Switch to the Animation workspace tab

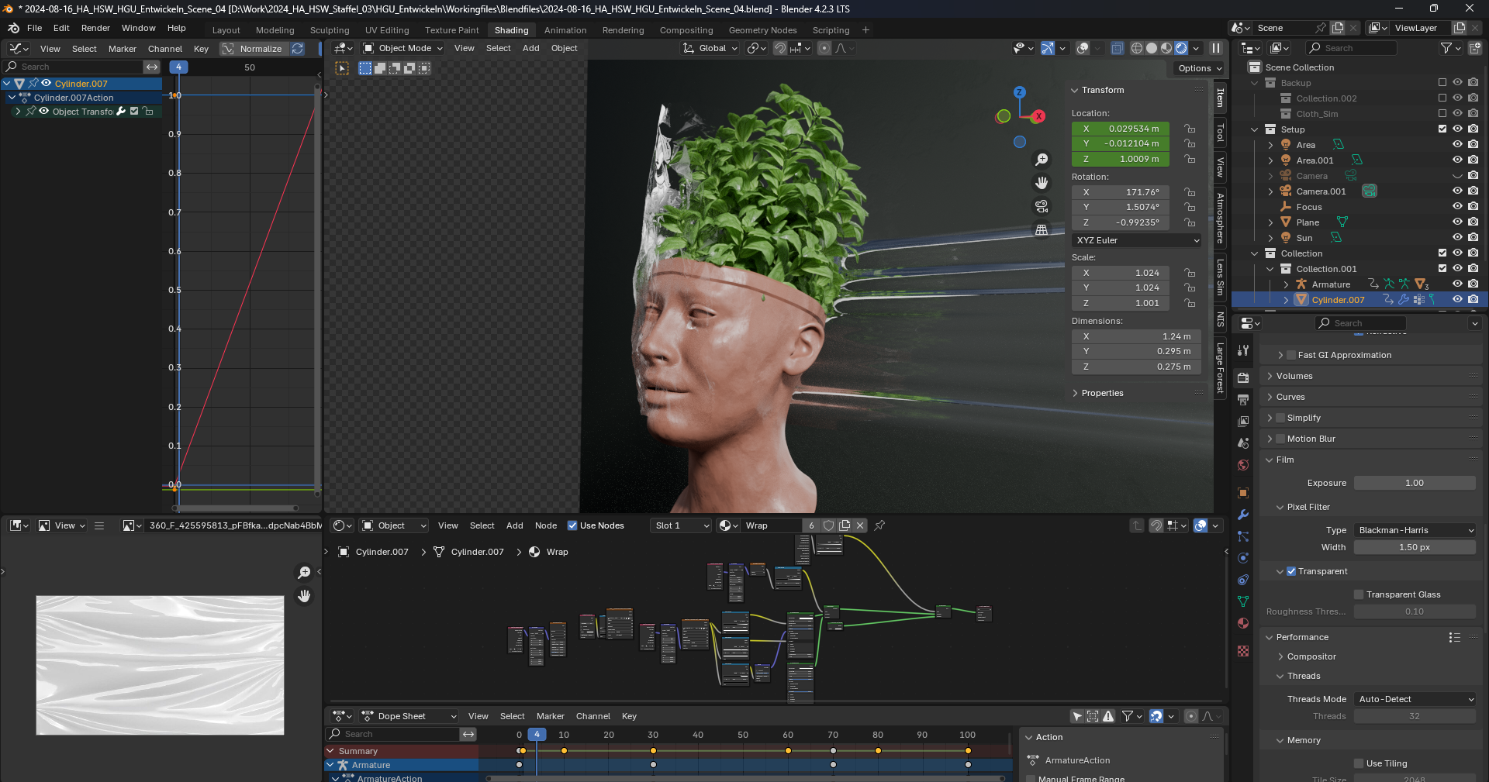pyautogui.click(x=565, y=30)
